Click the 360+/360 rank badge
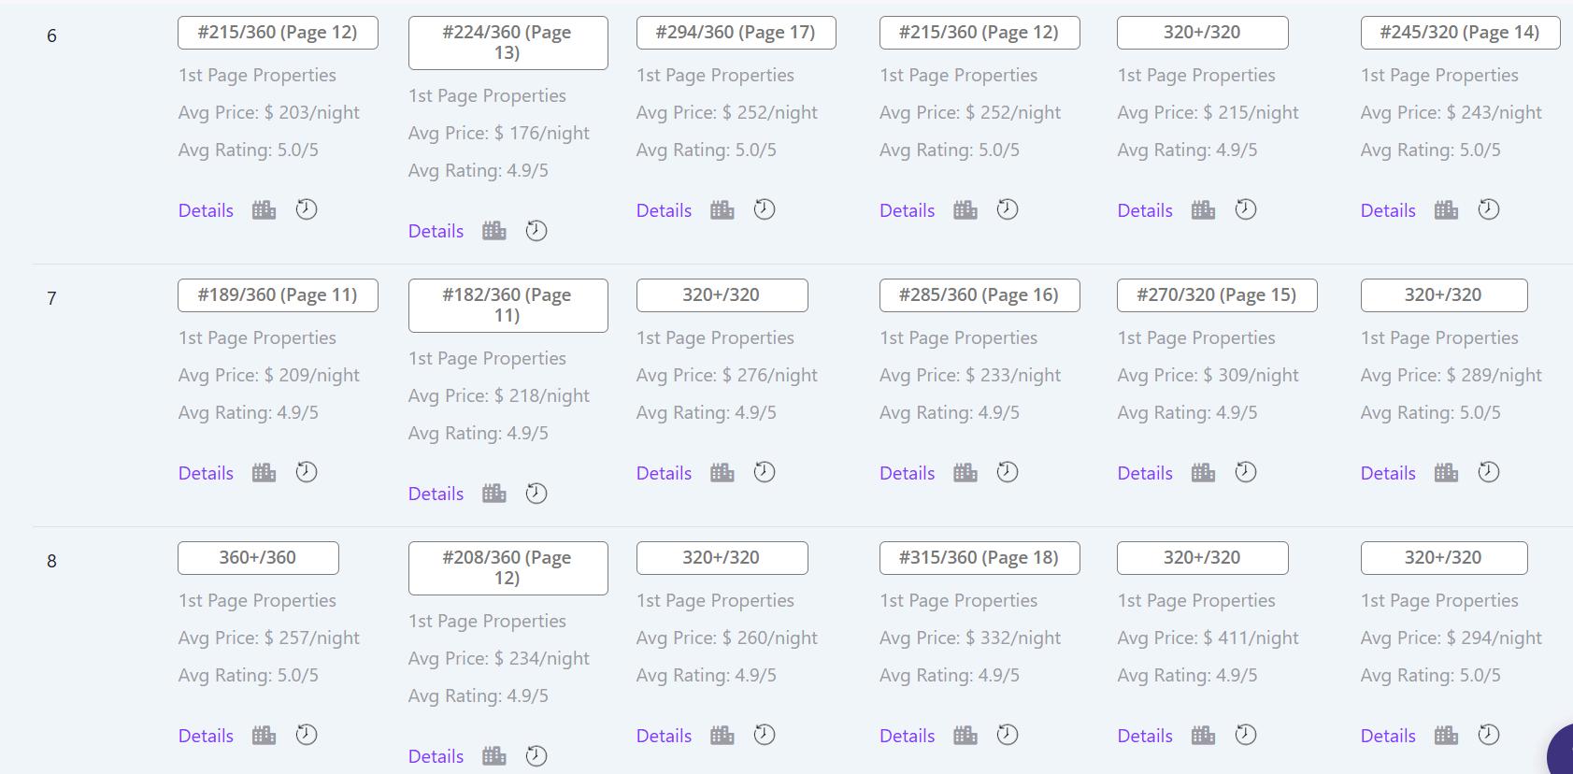This screenshot has width=1573, height=774. pos(258,557)
